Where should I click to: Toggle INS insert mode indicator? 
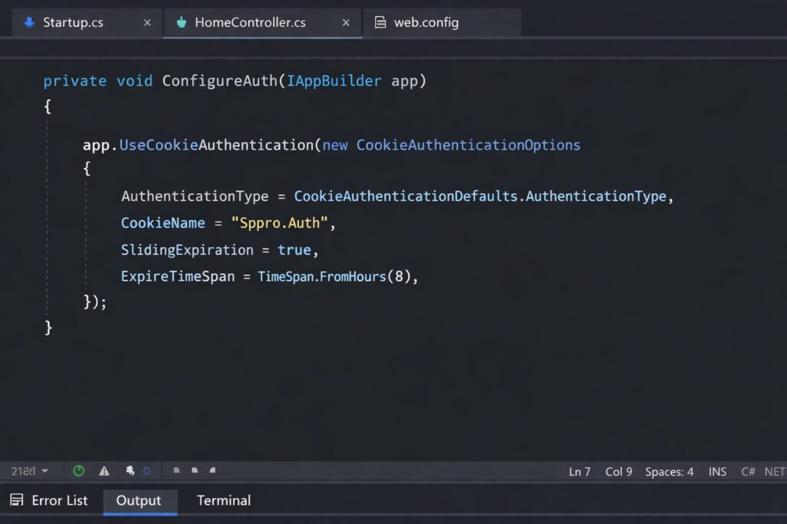click(x=717, y=472)
